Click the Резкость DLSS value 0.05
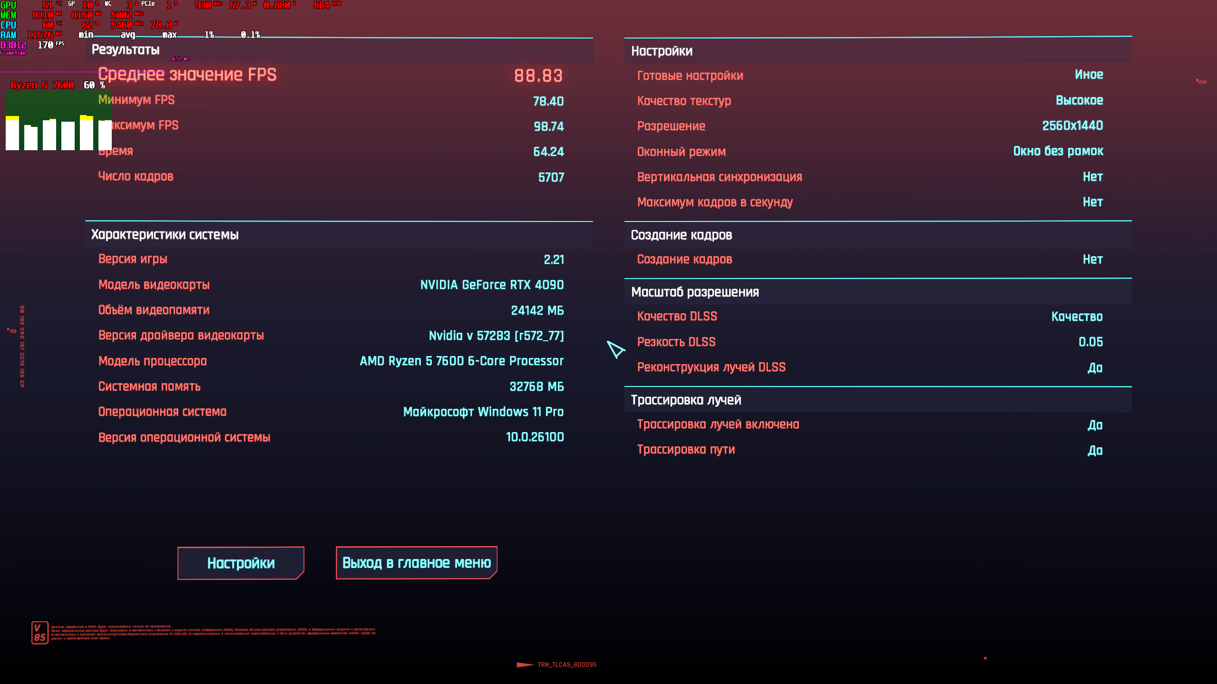This screenshot has height=684, width=1217. pos(1090,342)
